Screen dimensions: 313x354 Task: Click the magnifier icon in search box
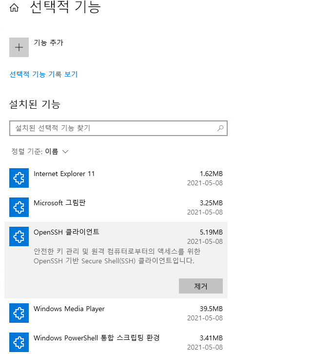pyautogui.click(x=220, y=128)
